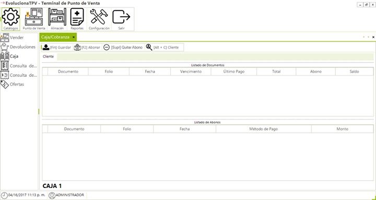Sort documents by Abono column
The image size is (376, 200).
pyautogui.click(x=316, y=72)
